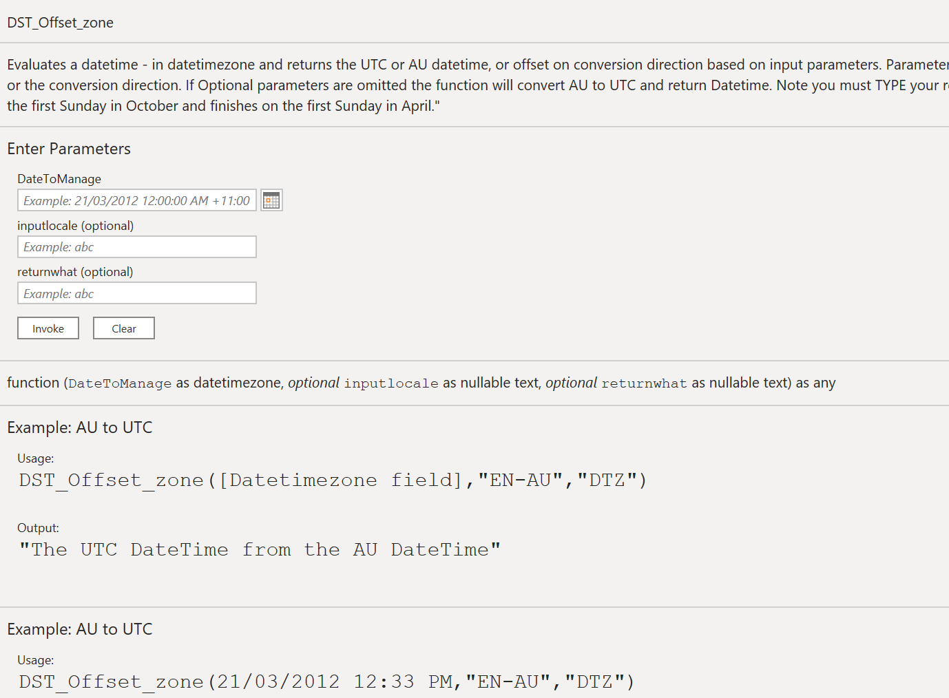Click the inputlocale (optional) label
Image resolution: width=949 pixels, height=698 pixels.
(x=76, y=226)
